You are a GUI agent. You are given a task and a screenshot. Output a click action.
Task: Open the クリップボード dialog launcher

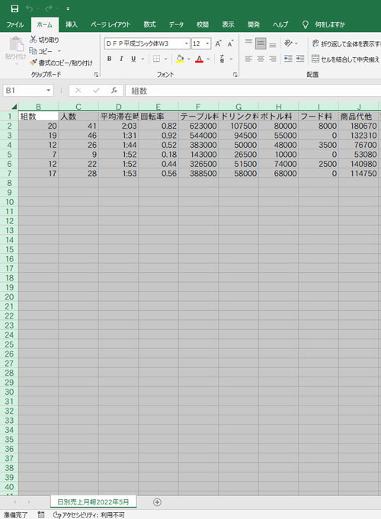click(x=96, y=75)
